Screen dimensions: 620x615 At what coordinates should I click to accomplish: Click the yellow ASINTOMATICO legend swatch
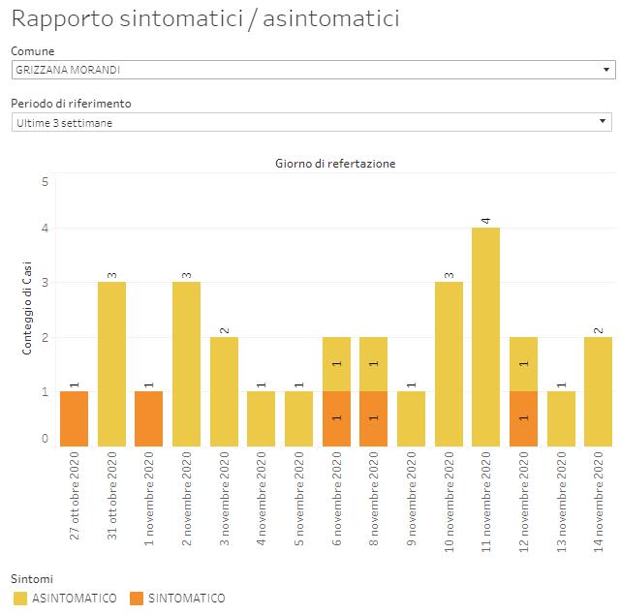[x=20, y=599]
